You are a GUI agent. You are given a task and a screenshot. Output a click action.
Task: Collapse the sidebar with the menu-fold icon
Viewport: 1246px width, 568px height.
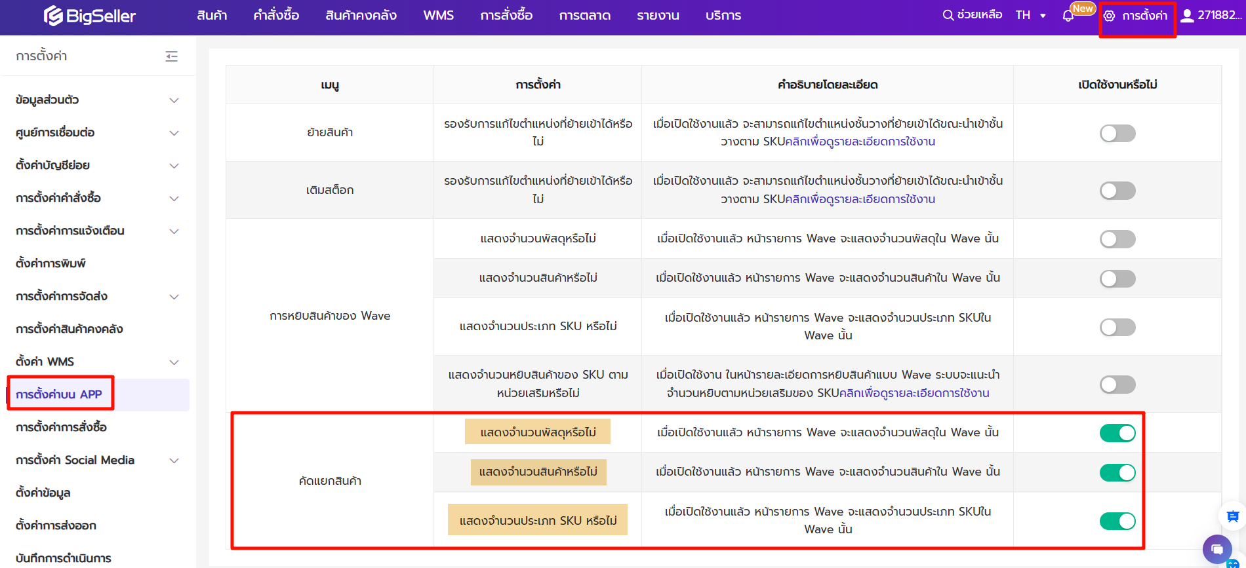point(172,56)
